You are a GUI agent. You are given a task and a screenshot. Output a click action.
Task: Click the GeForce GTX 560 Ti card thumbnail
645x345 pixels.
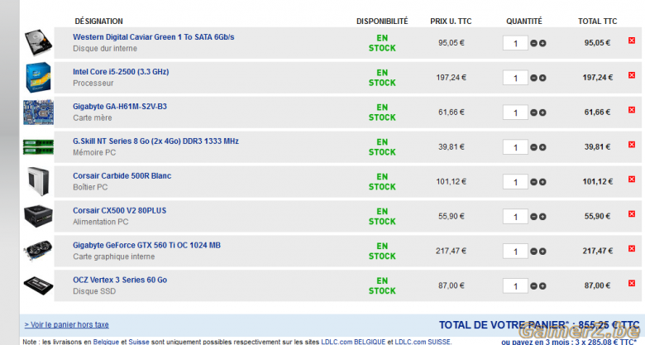pyautogui.click(x=38, y=251)
